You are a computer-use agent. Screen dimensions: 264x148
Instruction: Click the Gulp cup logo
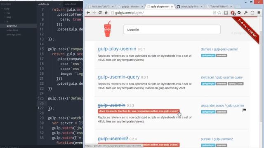coord(108,29)
